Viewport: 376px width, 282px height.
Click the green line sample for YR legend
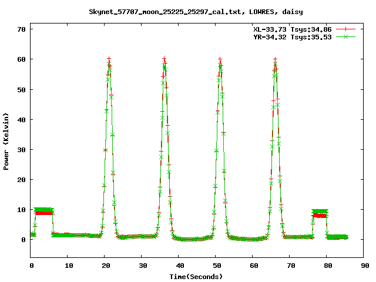point(345,36)
